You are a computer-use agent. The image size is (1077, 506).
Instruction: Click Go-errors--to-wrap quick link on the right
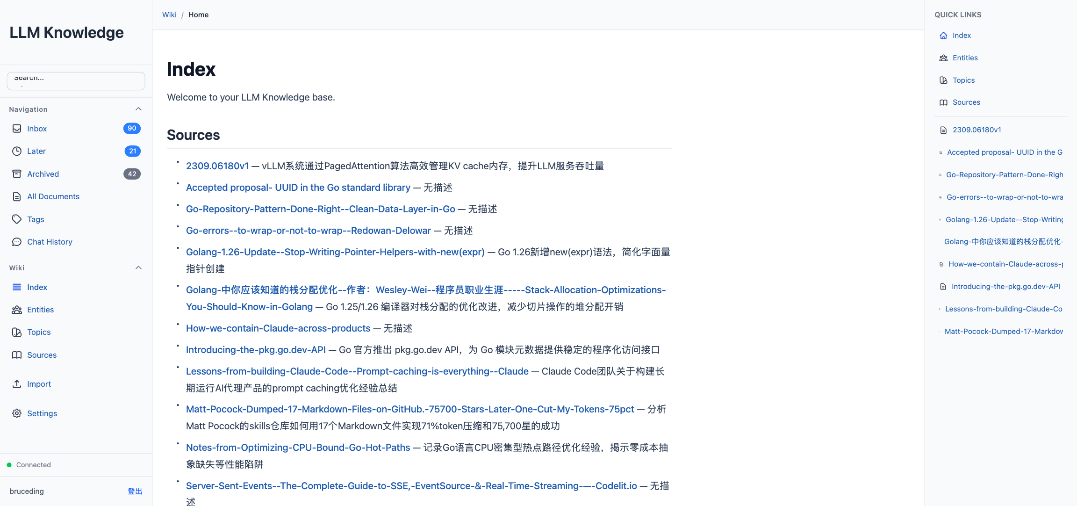(x=1005, y=197)
